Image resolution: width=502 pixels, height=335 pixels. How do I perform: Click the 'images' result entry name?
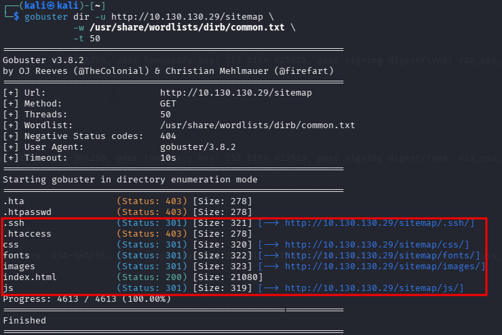click(19, 267)
